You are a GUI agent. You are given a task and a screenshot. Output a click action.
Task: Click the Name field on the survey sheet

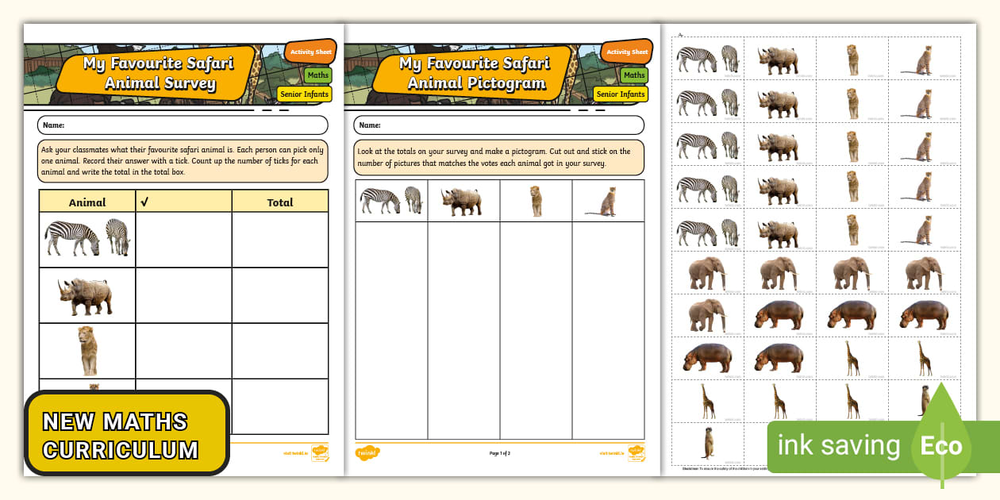[181, 125]
